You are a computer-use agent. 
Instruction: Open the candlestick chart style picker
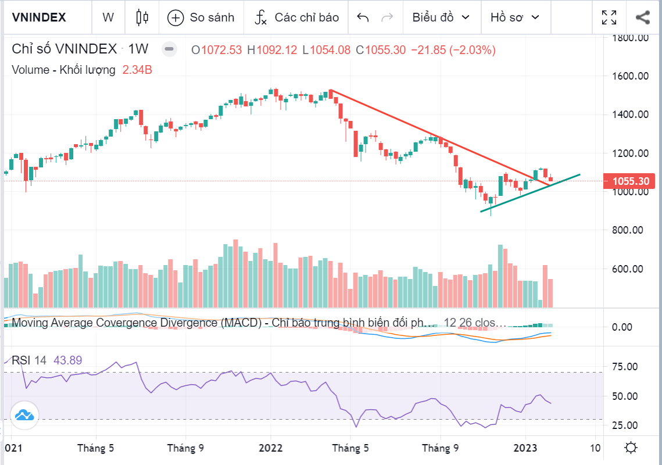click(142, 17)
